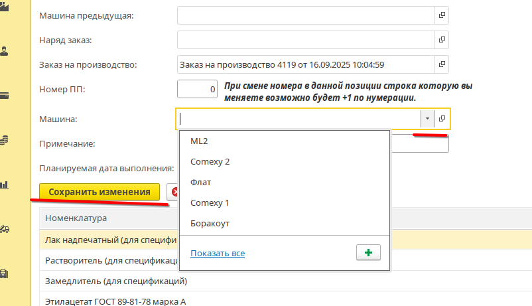Click into the Номер ПП number field

pos(198,88)
